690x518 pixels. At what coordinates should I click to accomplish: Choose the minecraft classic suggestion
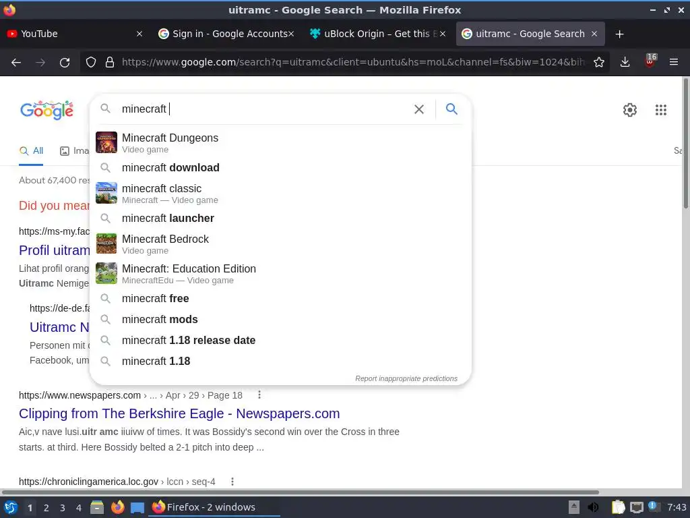(x=280, y=194)
